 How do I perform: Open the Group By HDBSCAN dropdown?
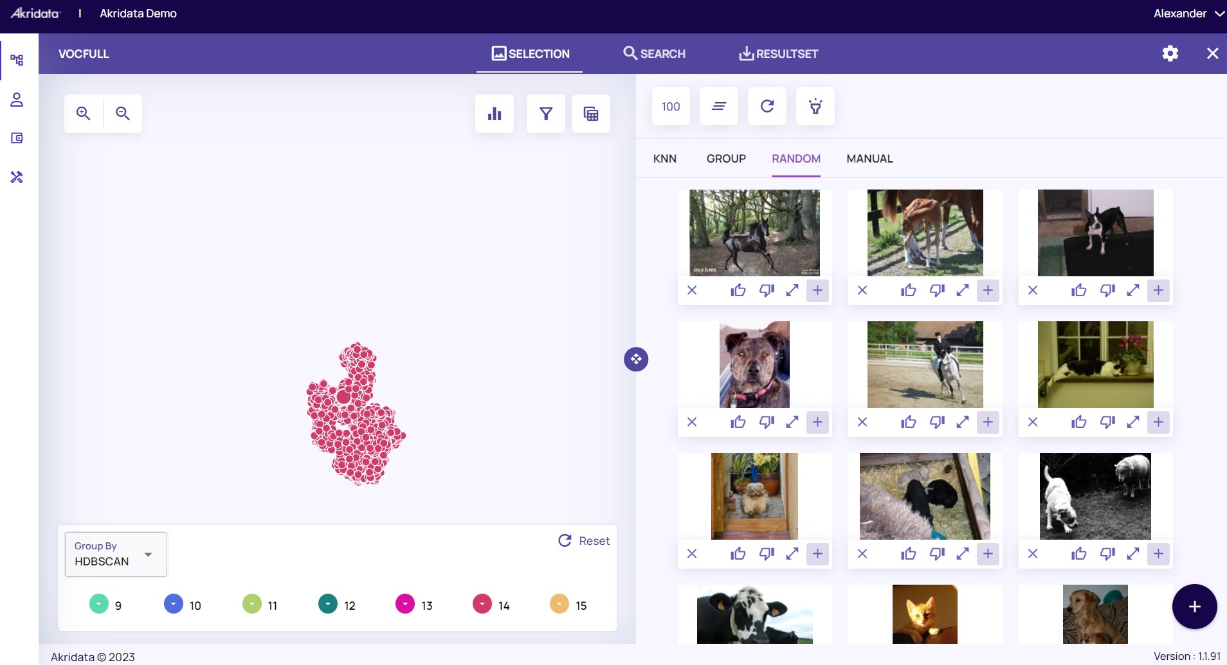[x=116, y=554]
